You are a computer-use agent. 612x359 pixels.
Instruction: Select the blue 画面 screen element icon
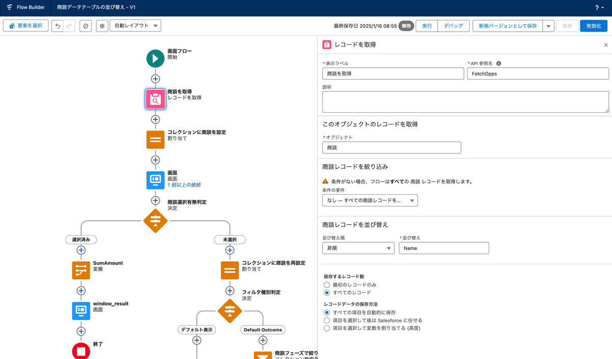click(156, 179)
